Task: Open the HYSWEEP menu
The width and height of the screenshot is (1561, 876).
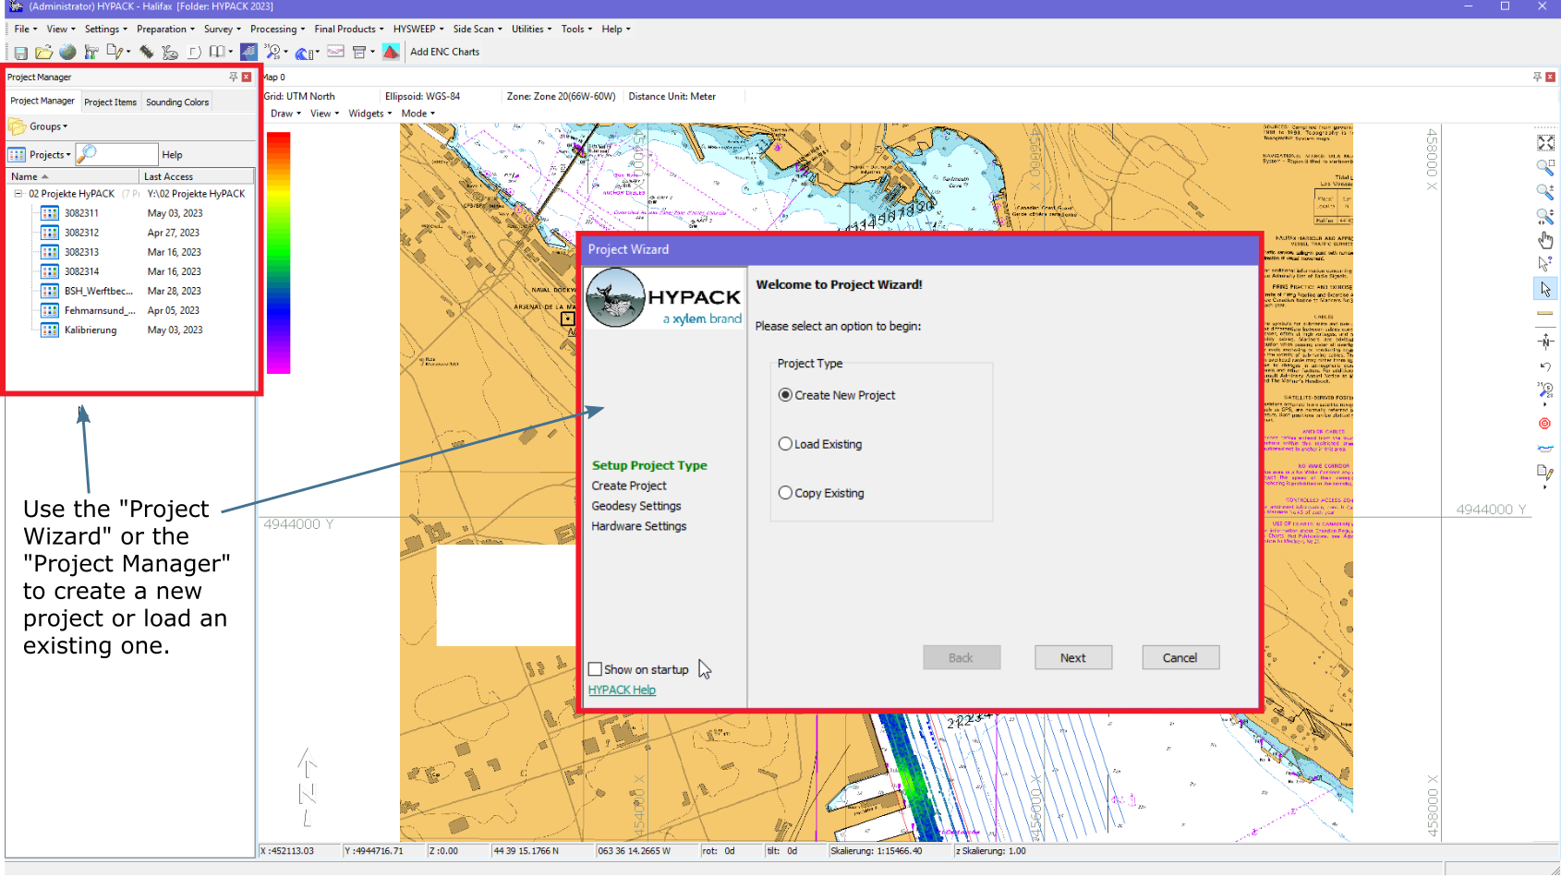Action: coord(417,30)
